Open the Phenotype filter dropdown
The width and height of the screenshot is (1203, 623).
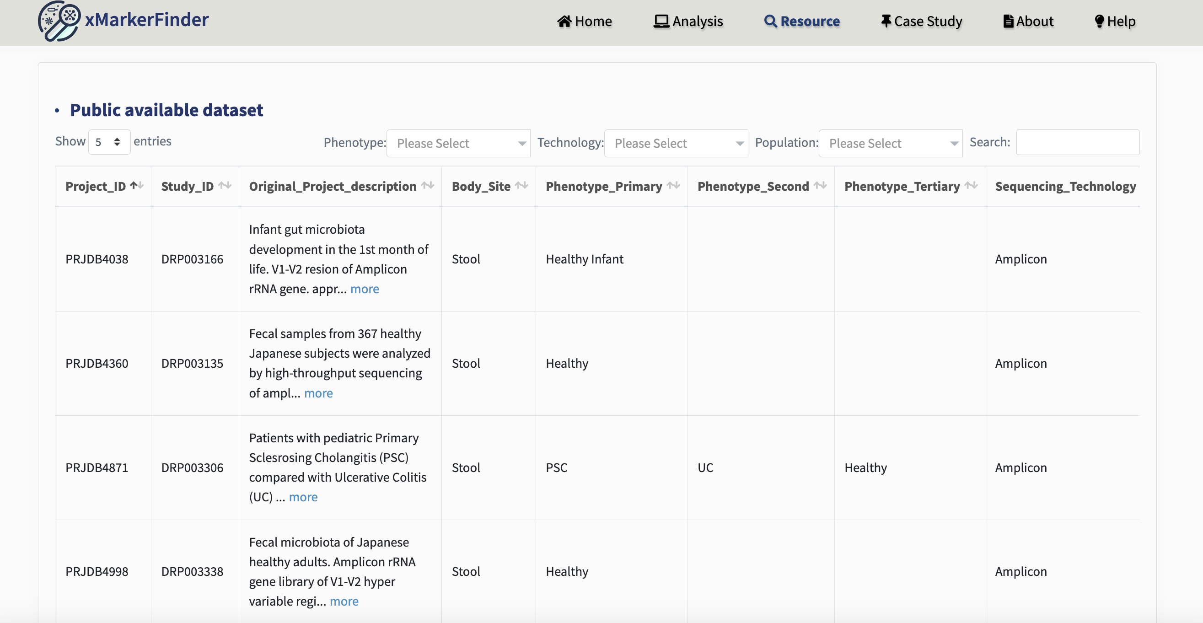(458, 143)
